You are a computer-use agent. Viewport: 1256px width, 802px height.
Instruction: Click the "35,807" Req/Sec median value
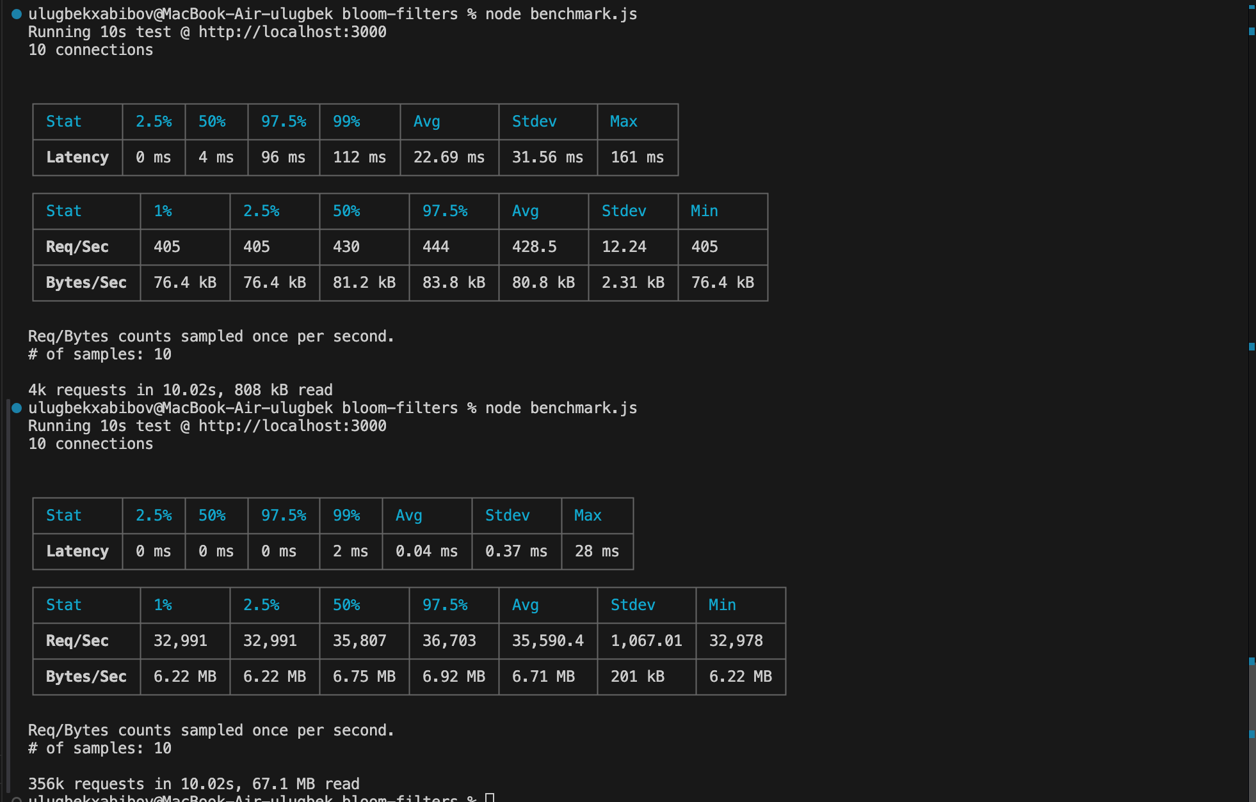(359, 641)
